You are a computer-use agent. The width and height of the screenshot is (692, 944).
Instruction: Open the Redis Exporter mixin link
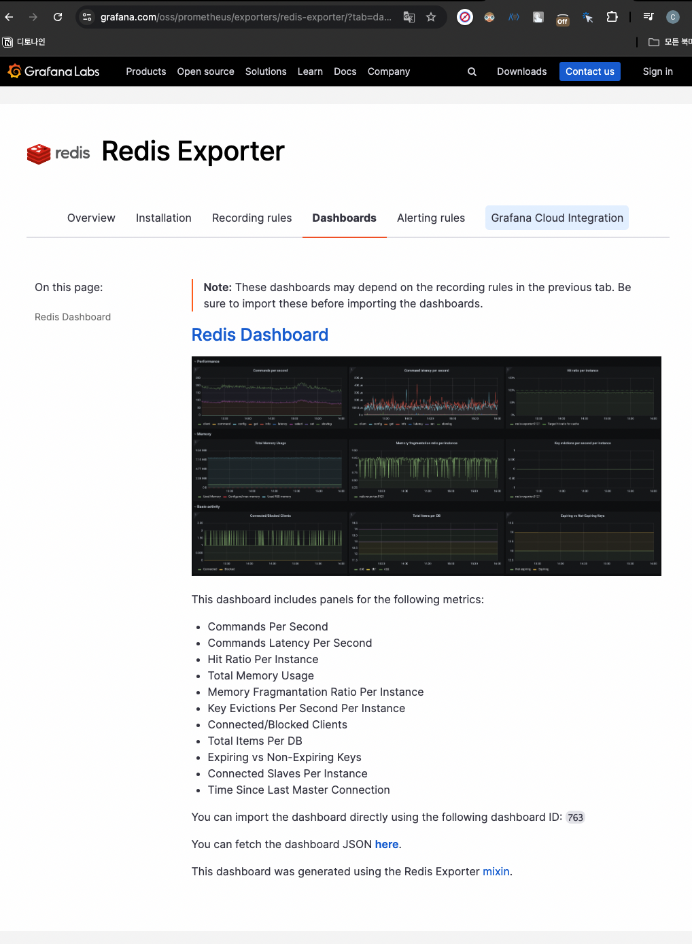coord(496,871)
